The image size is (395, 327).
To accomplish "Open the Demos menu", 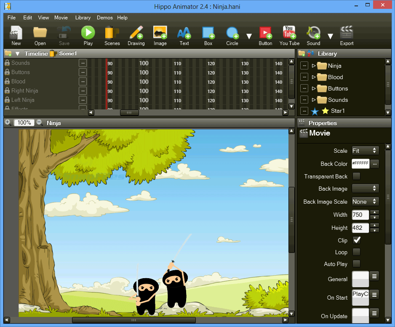I will click(x=104, y=18).
